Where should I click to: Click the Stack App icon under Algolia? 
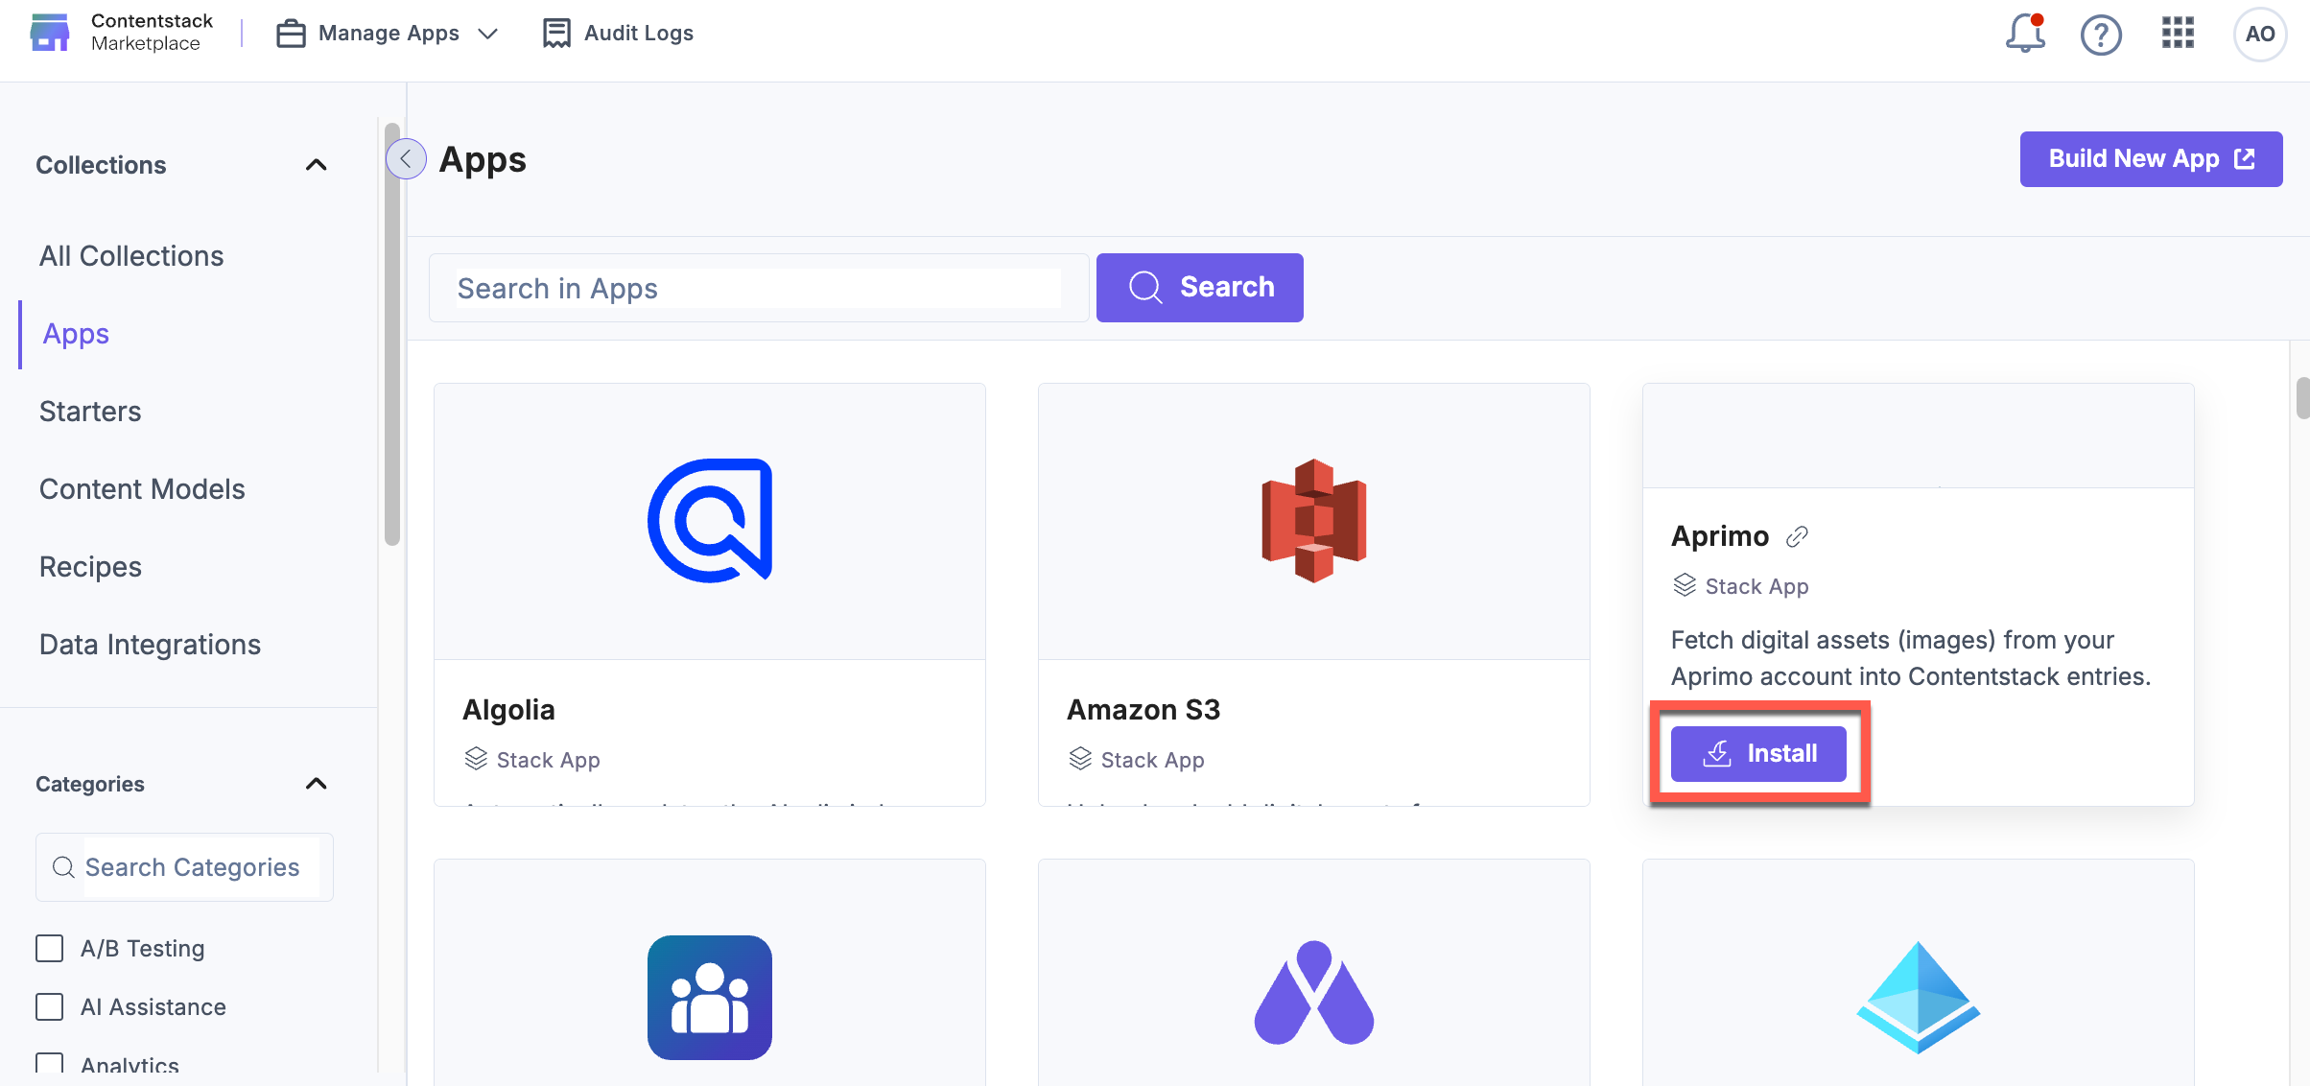[x=477, y=759]
